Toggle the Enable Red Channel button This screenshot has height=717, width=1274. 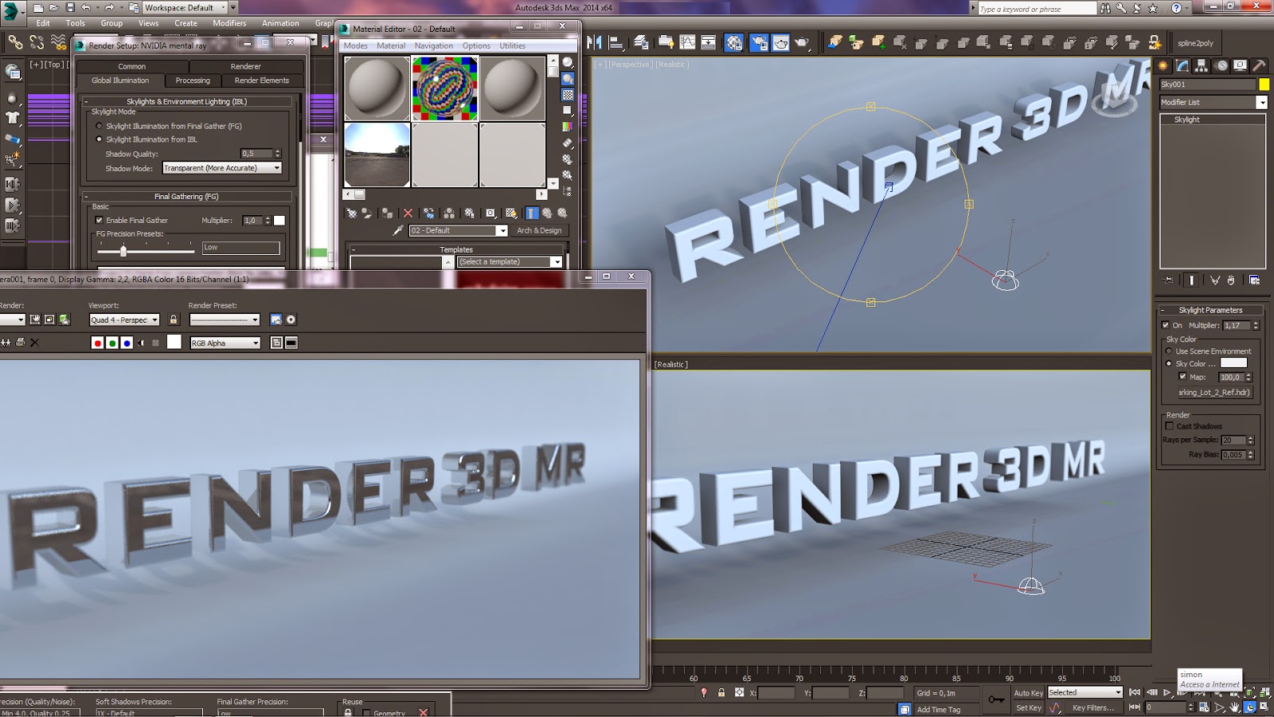coord(97,343)
